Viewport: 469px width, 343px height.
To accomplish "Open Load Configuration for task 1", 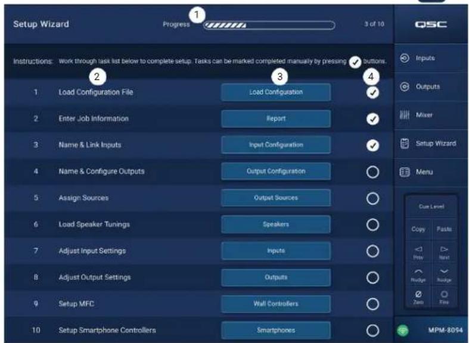I will pos(276,92).
